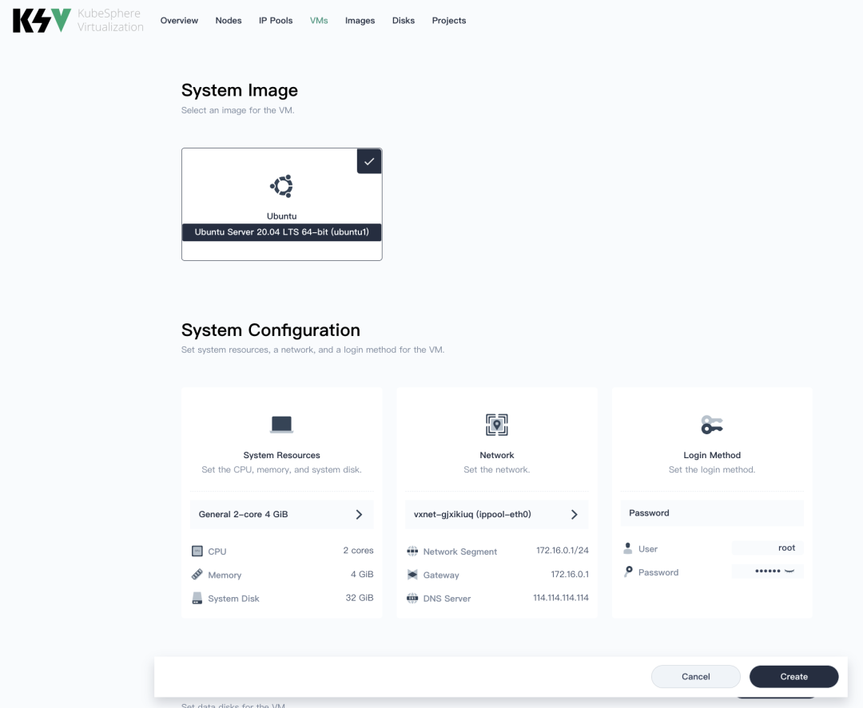863x708 pixels.
Task: Select the VMs tab
Action: pos(319,20)
